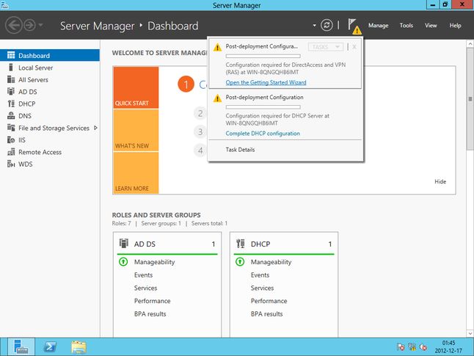
Task: Click DHCP tile Manageability status icon
Action: click(240, 261)
